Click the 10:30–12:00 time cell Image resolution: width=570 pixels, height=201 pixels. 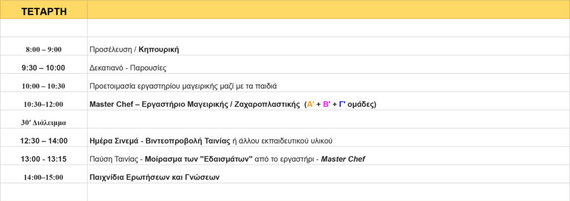43,104
